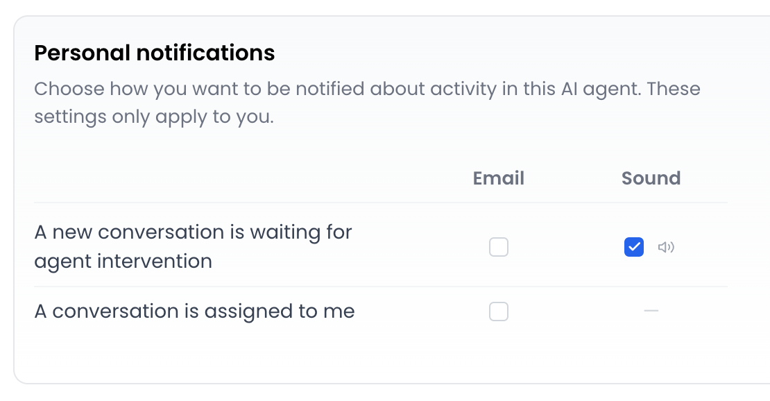Enable email for new conversation waiting
770x401 pixels.
[499, 247]
